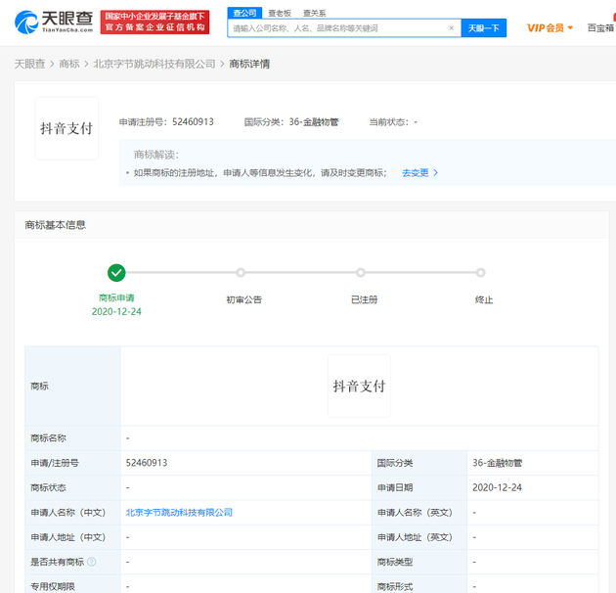This screenshot has width=616, height=593.
Task: Open the 北京字节跳动科技有限公司 applicant link
Action: coord(179,513)
